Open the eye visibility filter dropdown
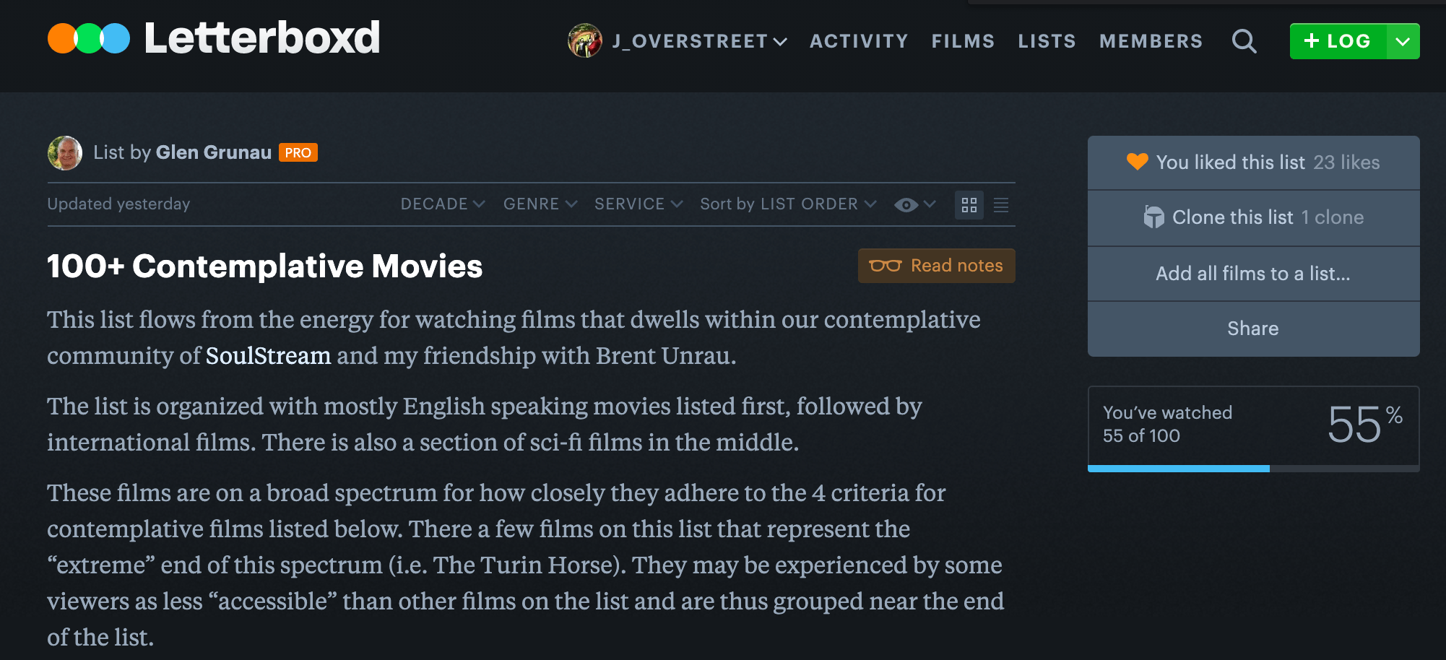 (x=914, y=205)
